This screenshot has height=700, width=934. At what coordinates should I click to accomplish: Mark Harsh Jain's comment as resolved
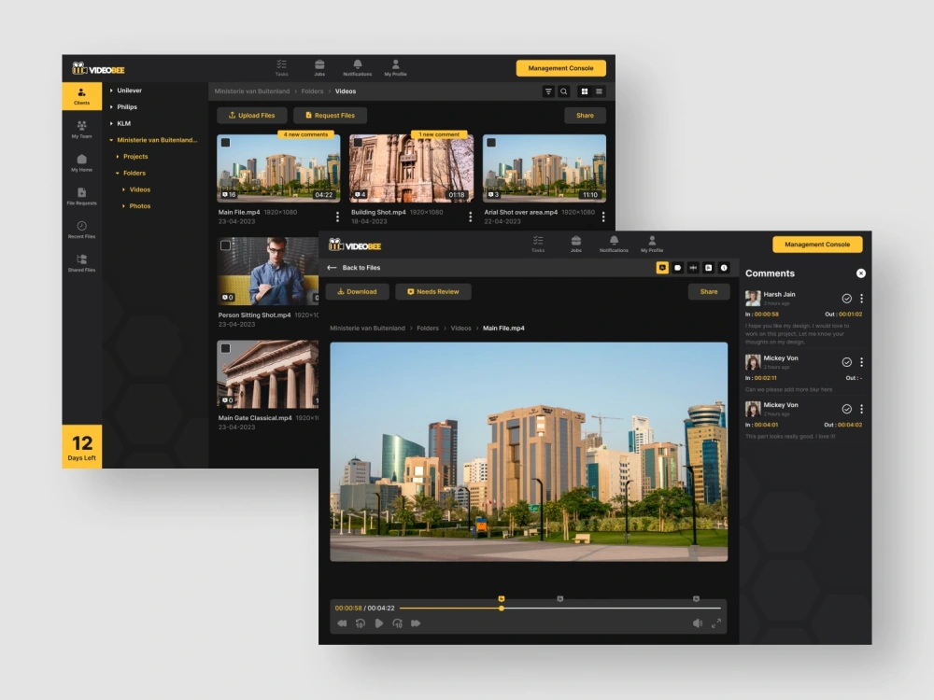[846, 299]
